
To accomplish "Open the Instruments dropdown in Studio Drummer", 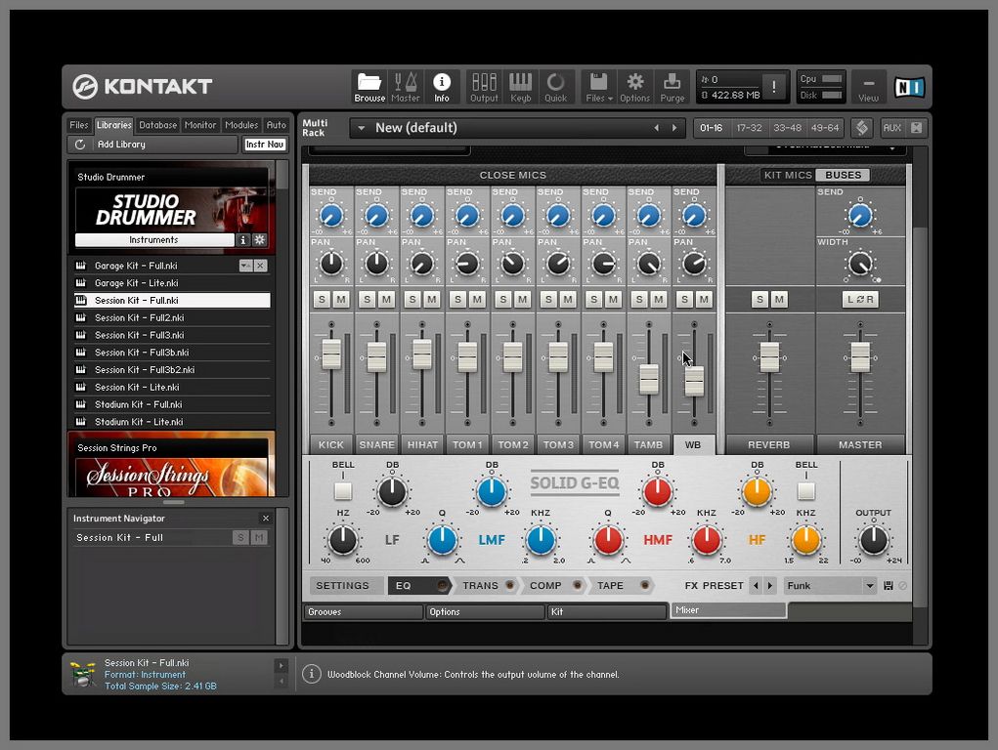I will (x=154, y=240).
